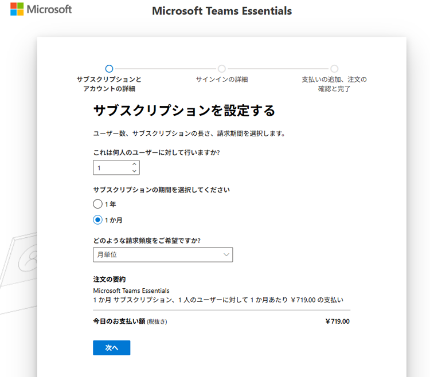Click the order summary line mentioning ¥719.00 の支払い
Viewport: 430px width, 377px height.
click(x=218, y=300)
